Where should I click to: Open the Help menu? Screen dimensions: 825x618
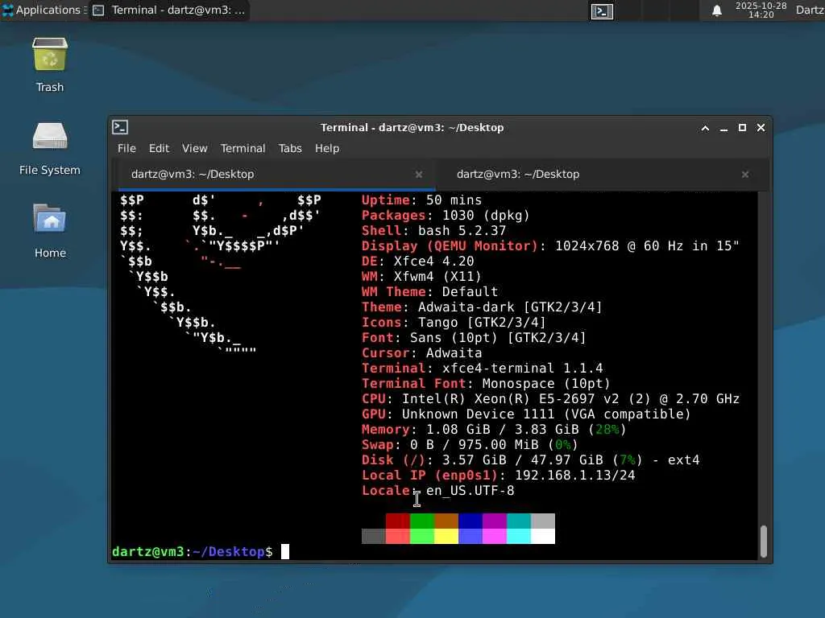(x=327, y=148)
